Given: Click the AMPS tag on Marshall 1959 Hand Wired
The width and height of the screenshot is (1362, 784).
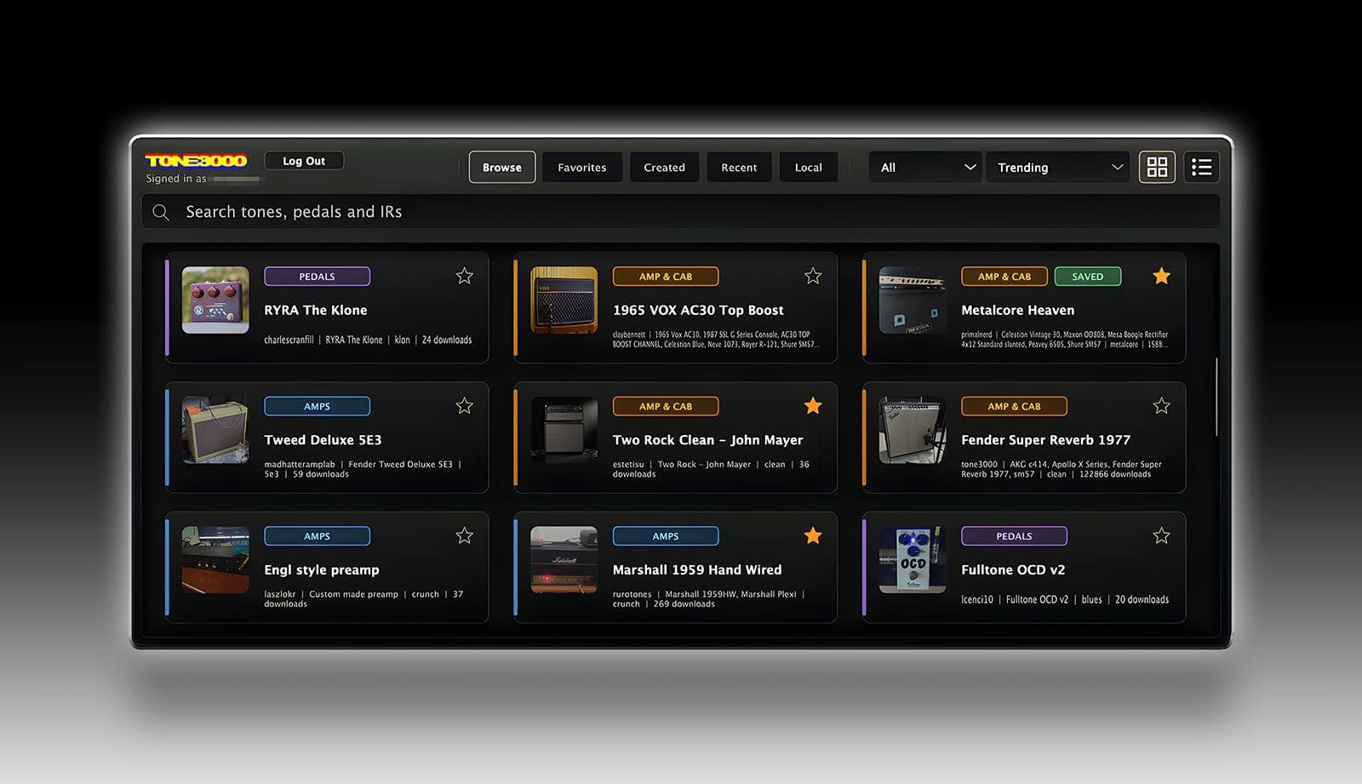Looking at the screenshot, I should (x=666, y=535).
